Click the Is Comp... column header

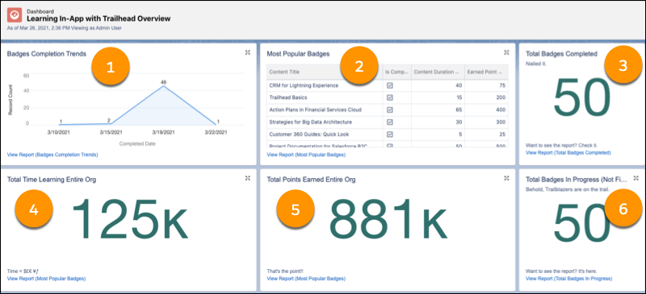coord(396,72)
